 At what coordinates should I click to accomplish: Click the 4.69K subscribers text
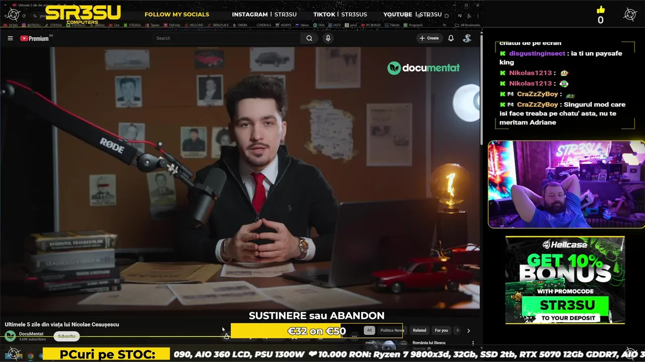(x=32, y=339)
